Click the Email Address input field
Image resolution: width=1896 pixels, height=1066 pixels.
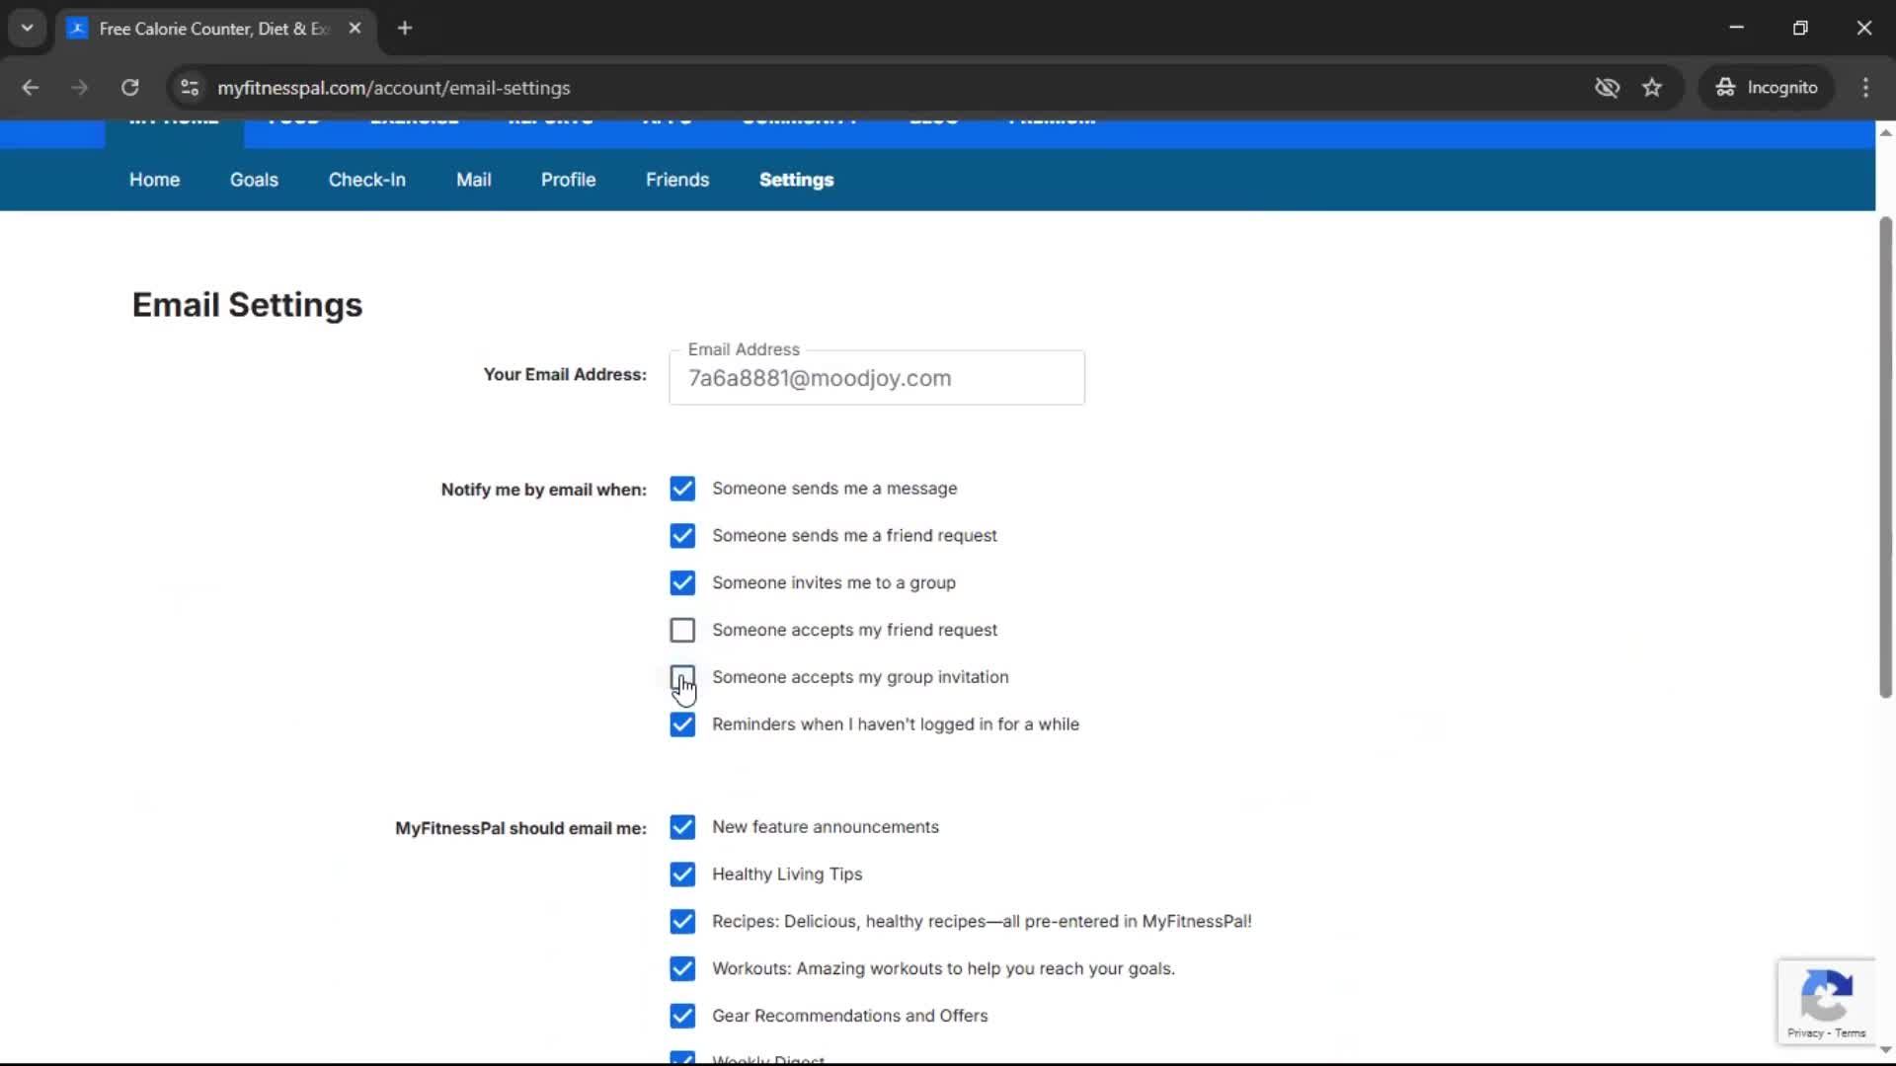tap(877, 378)
